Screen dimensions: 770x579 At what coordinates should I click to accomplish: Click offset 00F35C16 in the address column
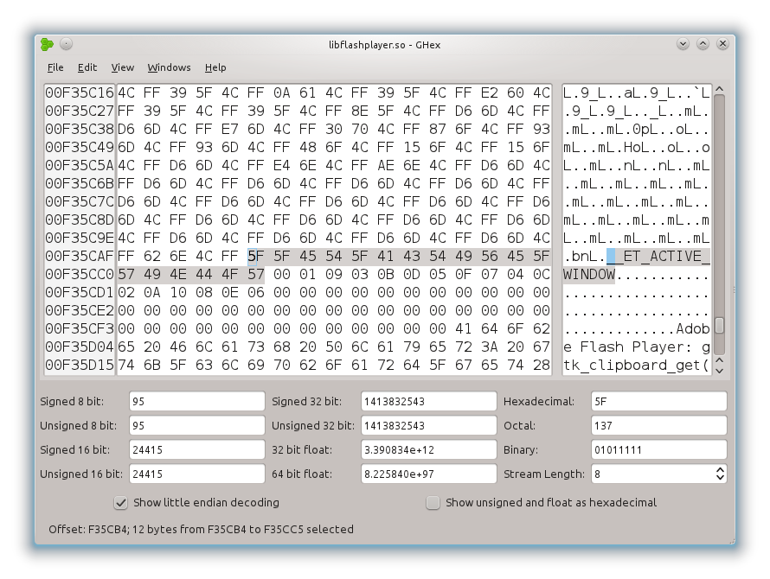(x=79, y=92)
